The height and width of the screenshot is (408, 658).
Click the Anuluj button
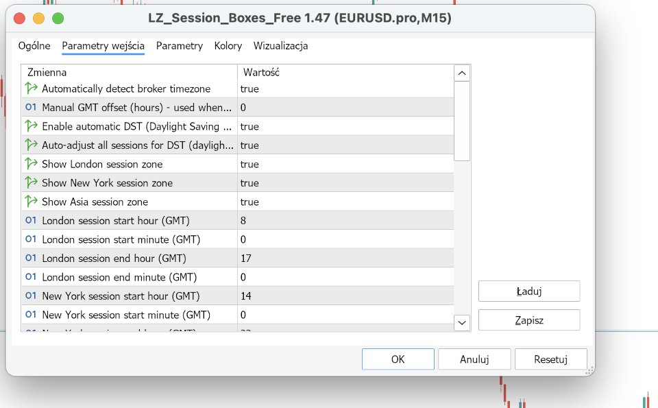click(x=474, y=359)
